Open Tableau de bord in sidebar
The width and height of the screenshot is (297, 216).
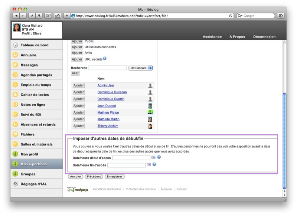(35, 45)
